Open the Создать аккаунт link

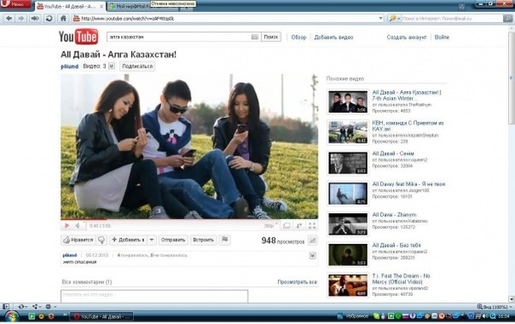(406, 37)
